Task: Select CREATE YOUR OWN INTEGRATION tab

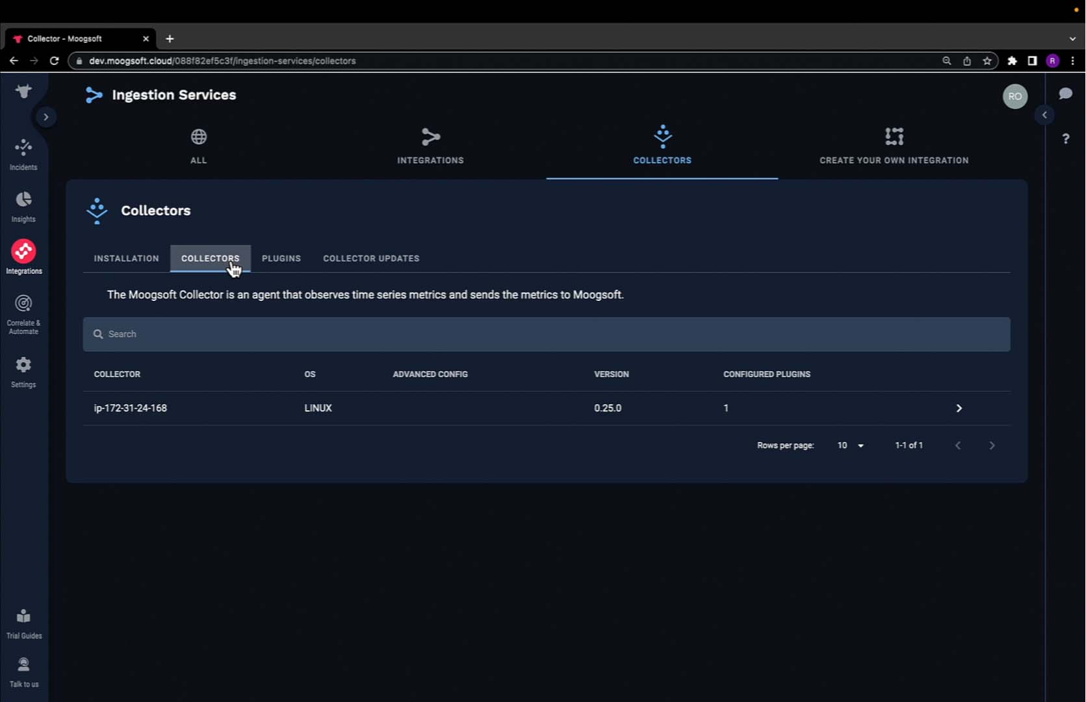Action: [894, 146]
